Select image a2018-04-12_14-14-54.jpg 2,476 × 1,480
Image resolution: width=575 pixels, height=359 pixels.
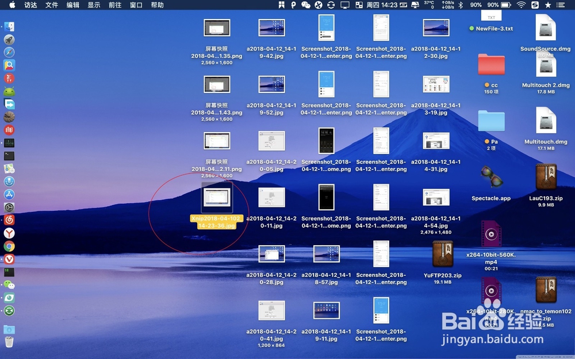coord(436,198)
